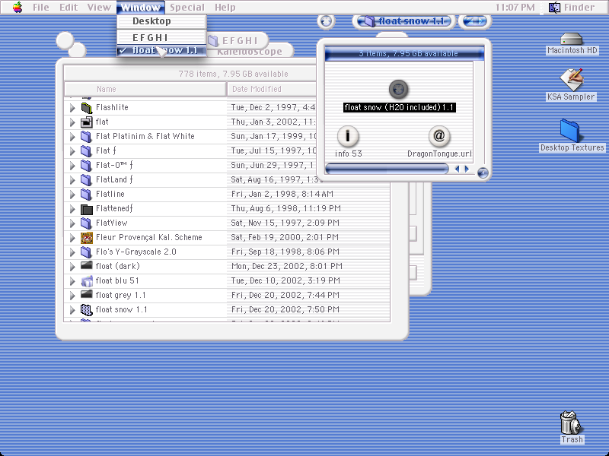The image size is (609, 456).
Task: Click the Flatline date Fri, Jan 2, 1998
Action: pyautogui.click(x=282, y=194)
